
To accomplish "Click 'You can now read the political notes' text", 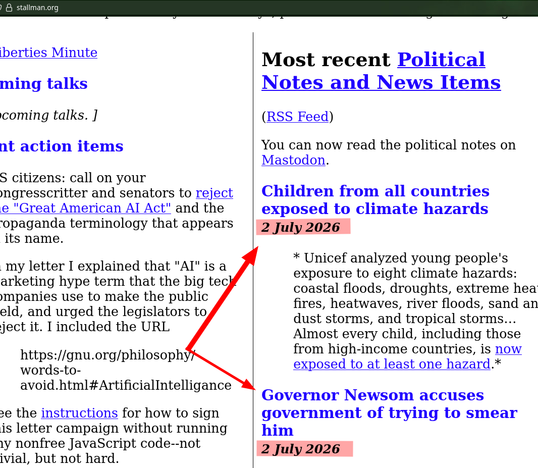I will [389, 145].
